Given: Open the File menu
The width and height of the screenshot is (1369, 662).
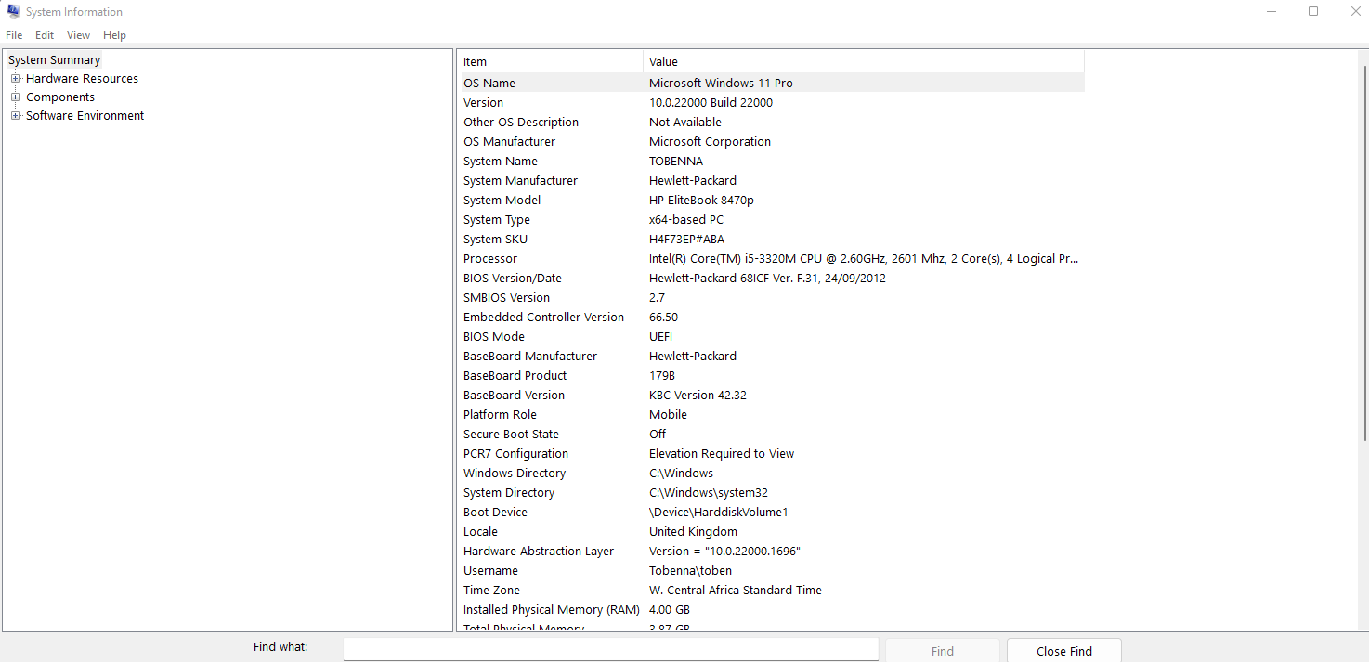Looking at the screenshot, I should click(14, 35).
